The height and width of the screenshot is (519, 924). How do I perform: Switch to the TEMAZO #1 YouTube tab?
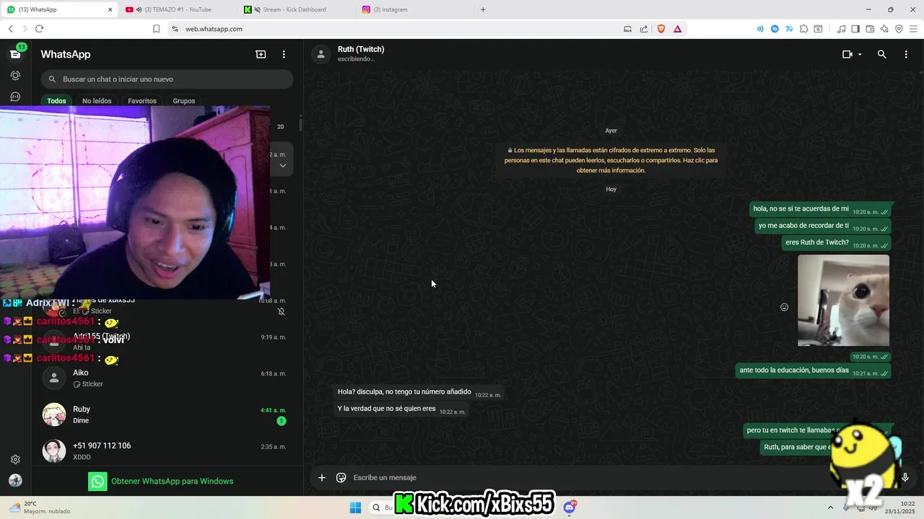coord(178,9)
